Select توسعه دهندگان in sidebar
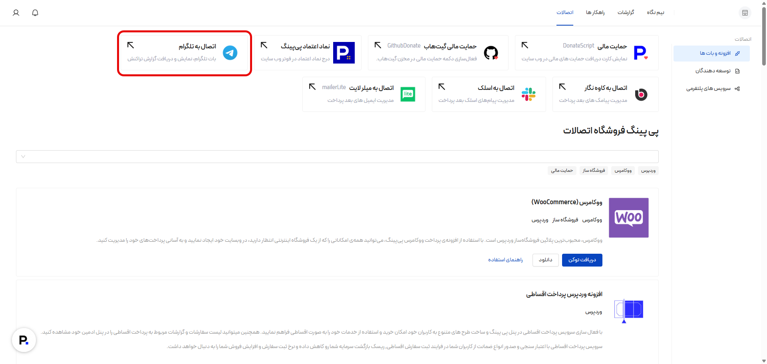 711,71
